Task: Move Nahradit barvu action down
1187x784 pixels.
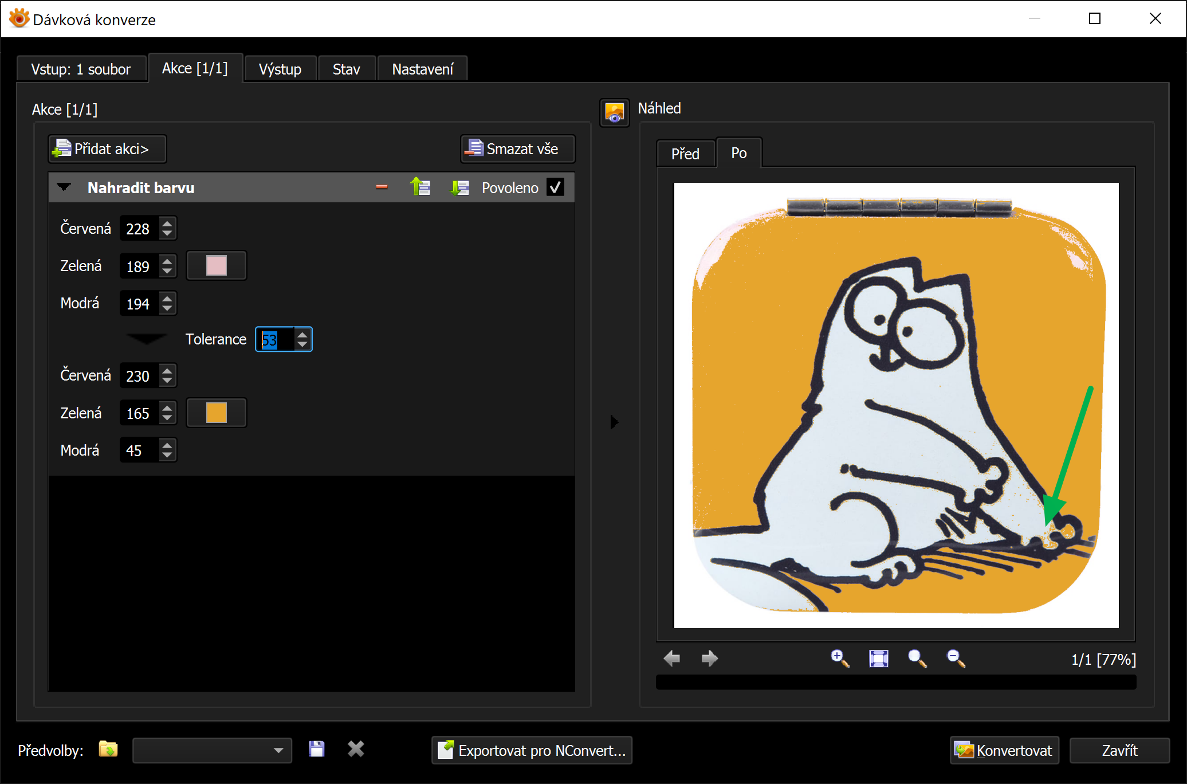Action: [459, 187]
